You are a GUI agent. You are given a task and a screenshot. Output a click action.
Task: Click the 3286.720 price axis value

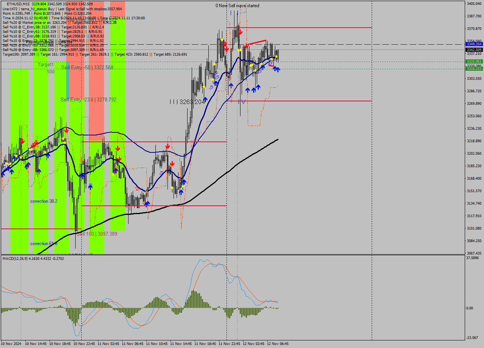(474, 91)
